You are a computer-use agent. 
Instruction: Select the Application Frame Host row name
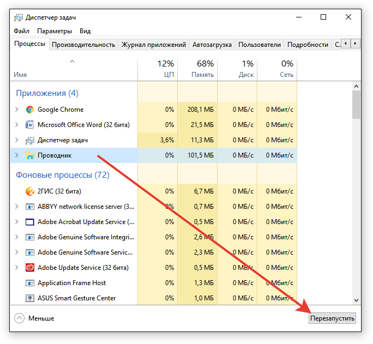pos(71,283)
